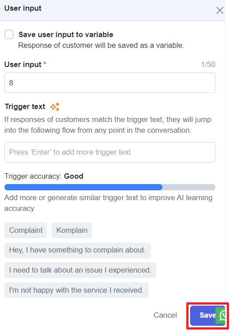Click the AI sparkle generate trigger text icon
The image size is (231, 332).
point(55,107)
